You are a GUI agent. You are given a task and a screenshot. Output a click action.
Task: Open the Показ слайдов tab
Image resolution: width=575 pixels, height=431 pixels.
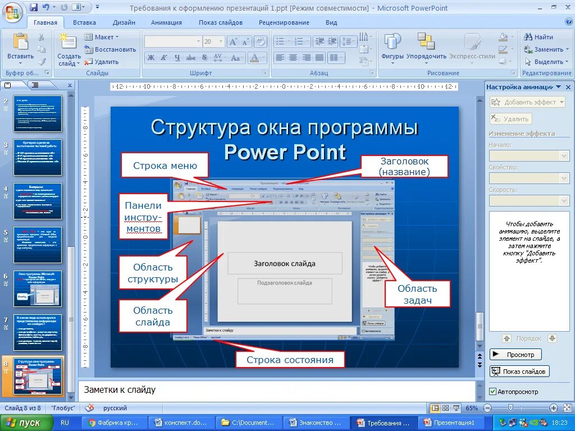click(x=221, y=22)
